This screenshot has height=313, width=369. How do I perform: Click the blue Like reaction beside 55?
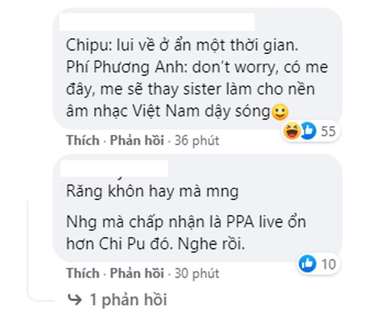pos(308,130)
